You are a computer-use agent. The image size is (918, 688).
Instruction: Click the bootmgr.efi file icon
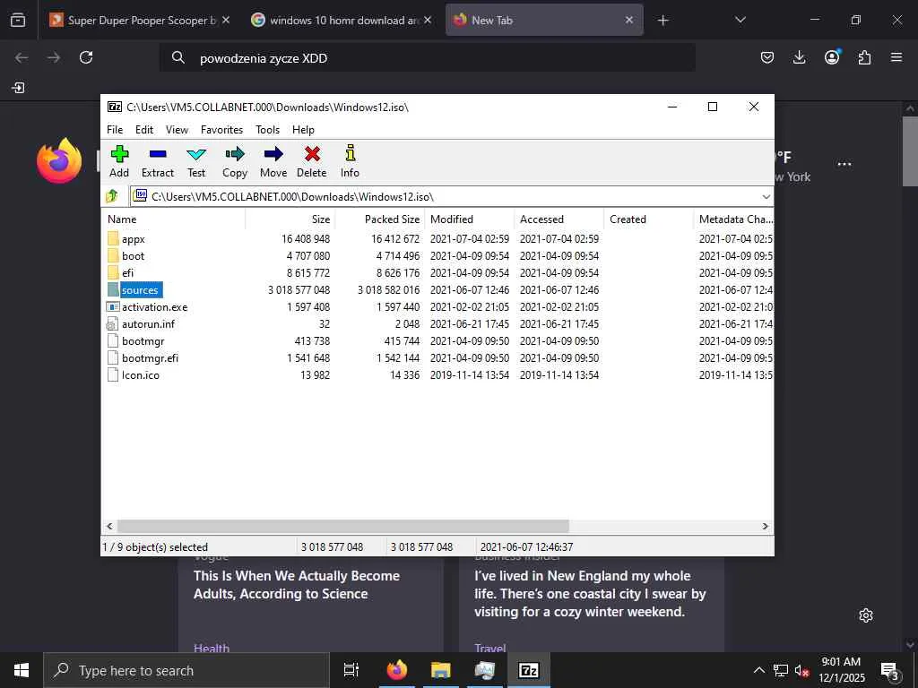[113, 357]
